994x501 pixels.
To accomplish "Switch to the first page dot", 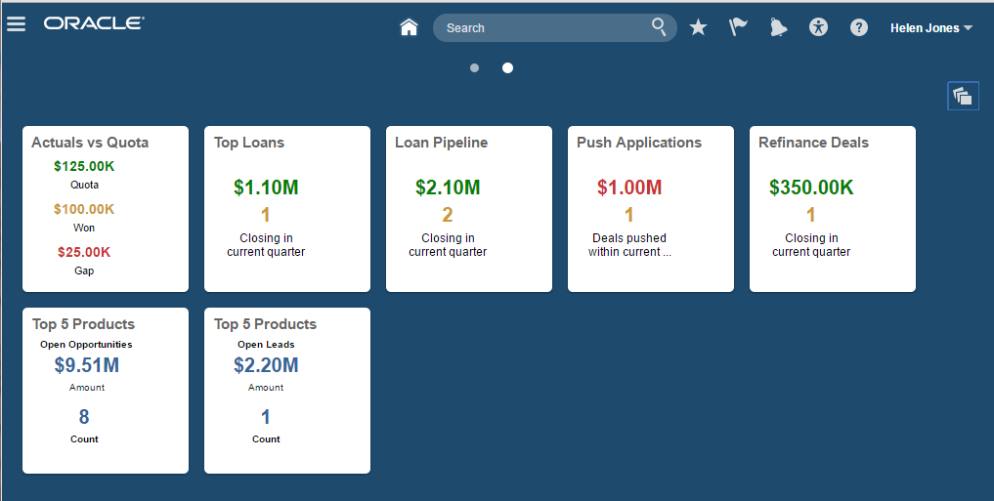I will [x=474, y=68].
